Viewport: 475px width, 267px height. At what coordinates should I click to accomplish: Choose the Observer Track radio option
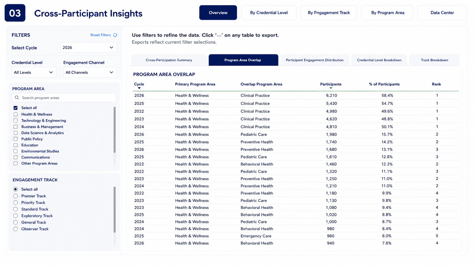(16, 229)
